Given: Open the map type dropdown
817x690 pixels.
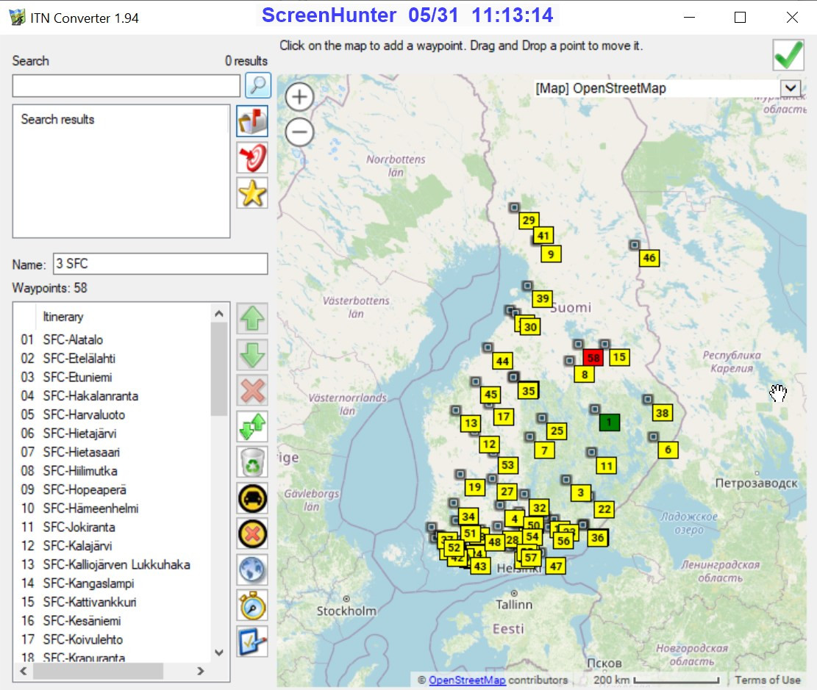Looking at the screenshot, I should (790, 88).
